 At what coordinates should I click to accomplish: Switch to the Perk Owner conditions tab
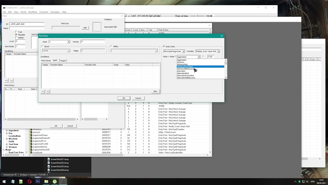(46, 61)
